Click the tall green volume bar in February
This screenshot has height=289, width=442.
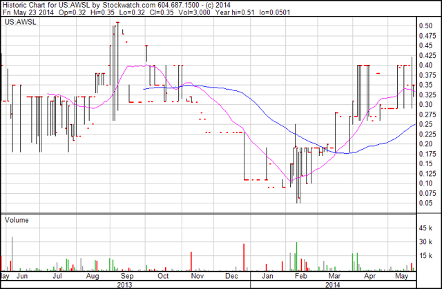[296, 257]
